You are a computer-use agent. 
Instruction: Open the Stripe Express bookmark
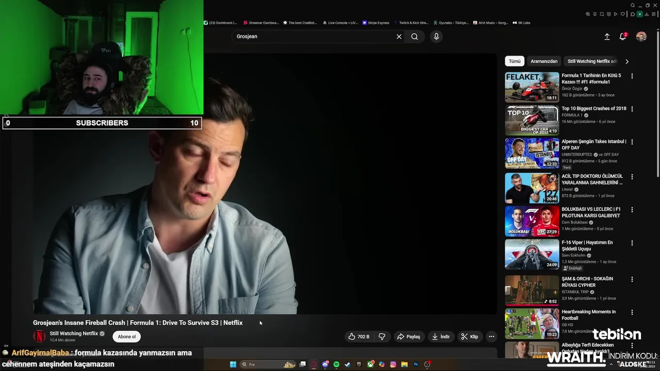point(376,23)
